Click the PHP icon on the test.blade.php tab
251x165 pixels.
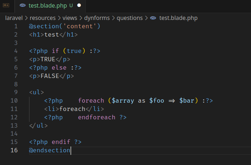point(23,5)
